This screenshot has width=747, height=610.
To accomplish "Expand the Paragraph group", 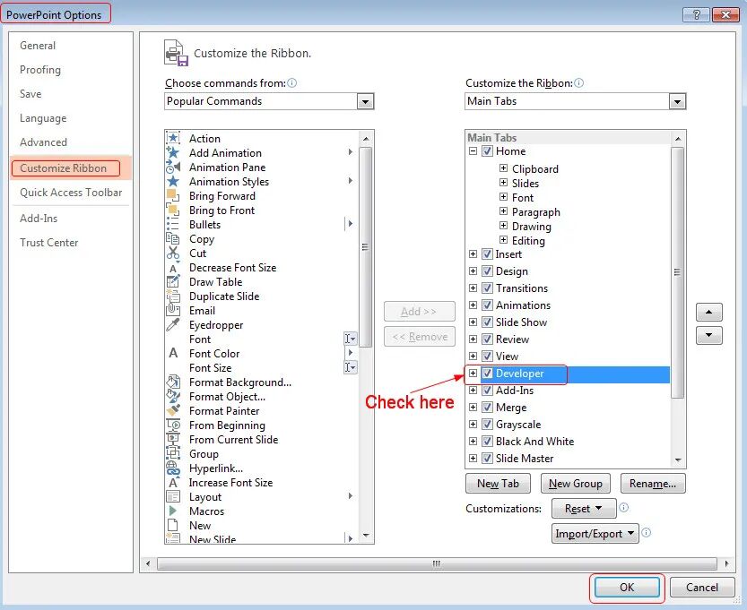I will click(x=503, y=210).
